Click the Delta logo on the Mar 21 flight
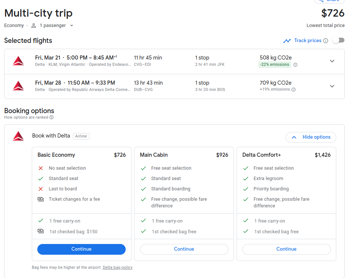The width and height of the screenshot is (347, 278). [x=17, y=60]
